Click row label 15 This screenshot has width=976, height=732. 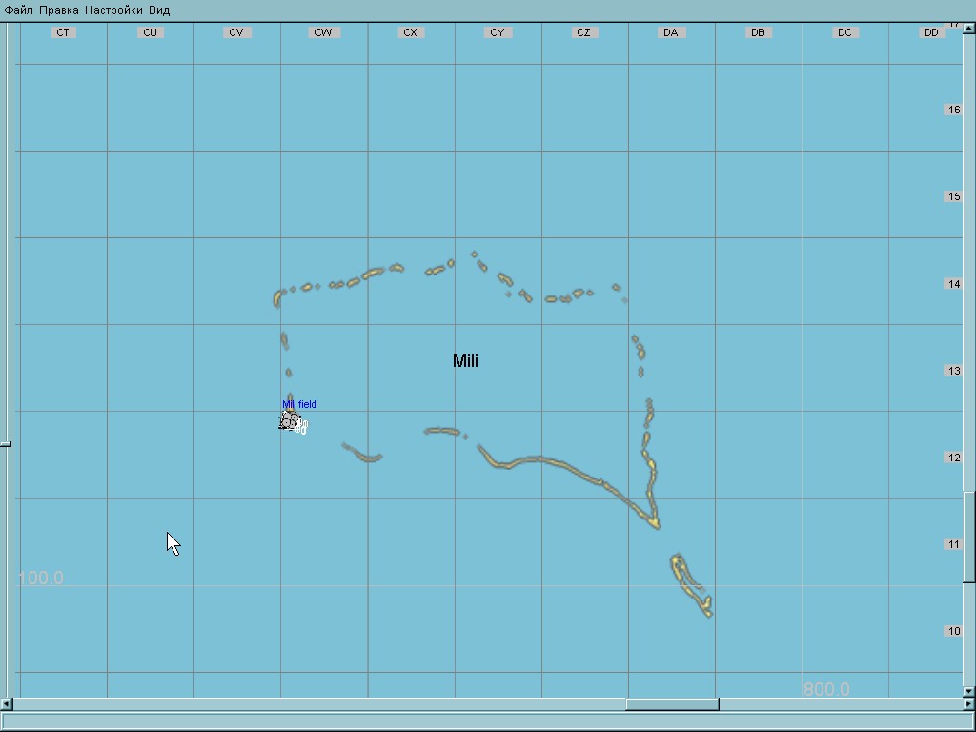pyautogui.click(x=953, y=196)
